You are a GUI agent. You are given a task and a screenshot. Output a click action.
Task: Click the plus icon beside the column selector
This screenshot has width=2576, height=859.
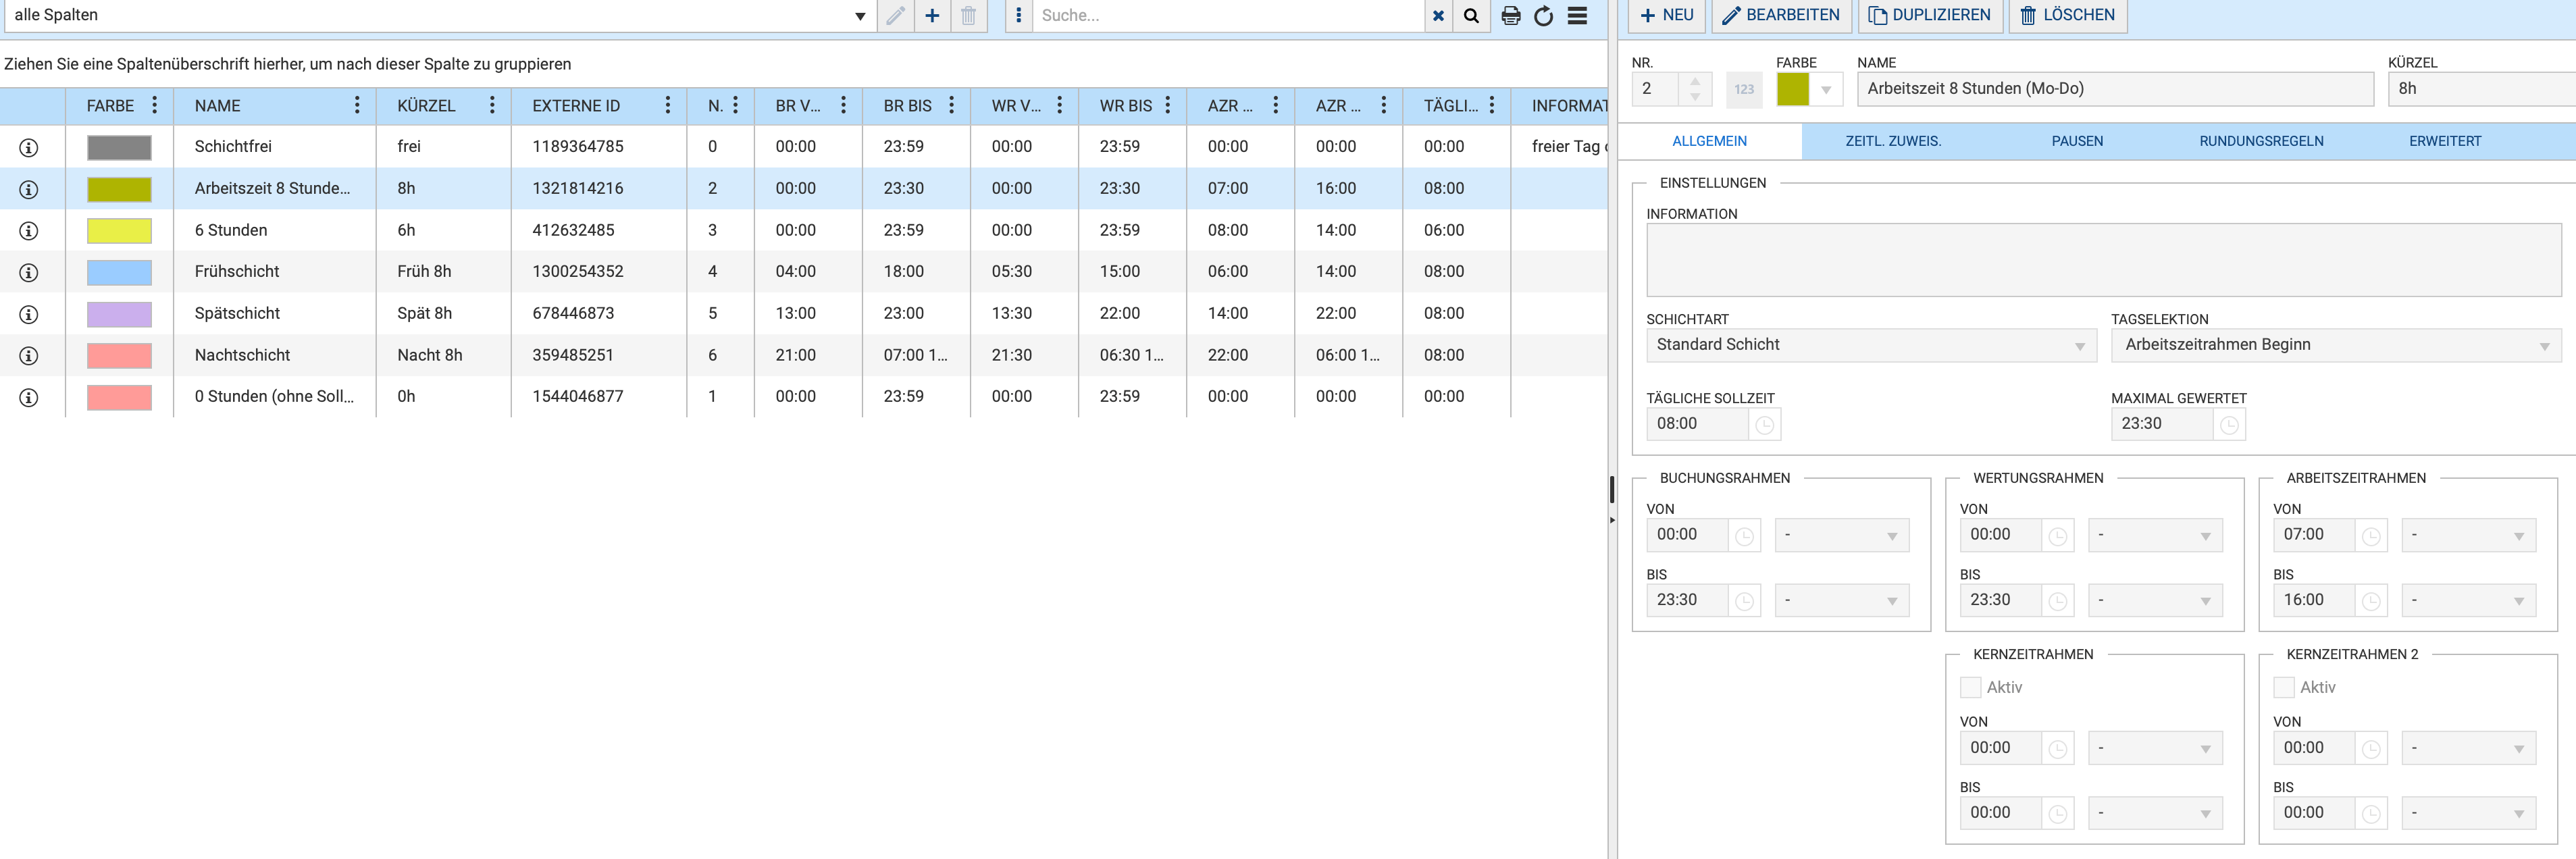click(x=931, y=16)
